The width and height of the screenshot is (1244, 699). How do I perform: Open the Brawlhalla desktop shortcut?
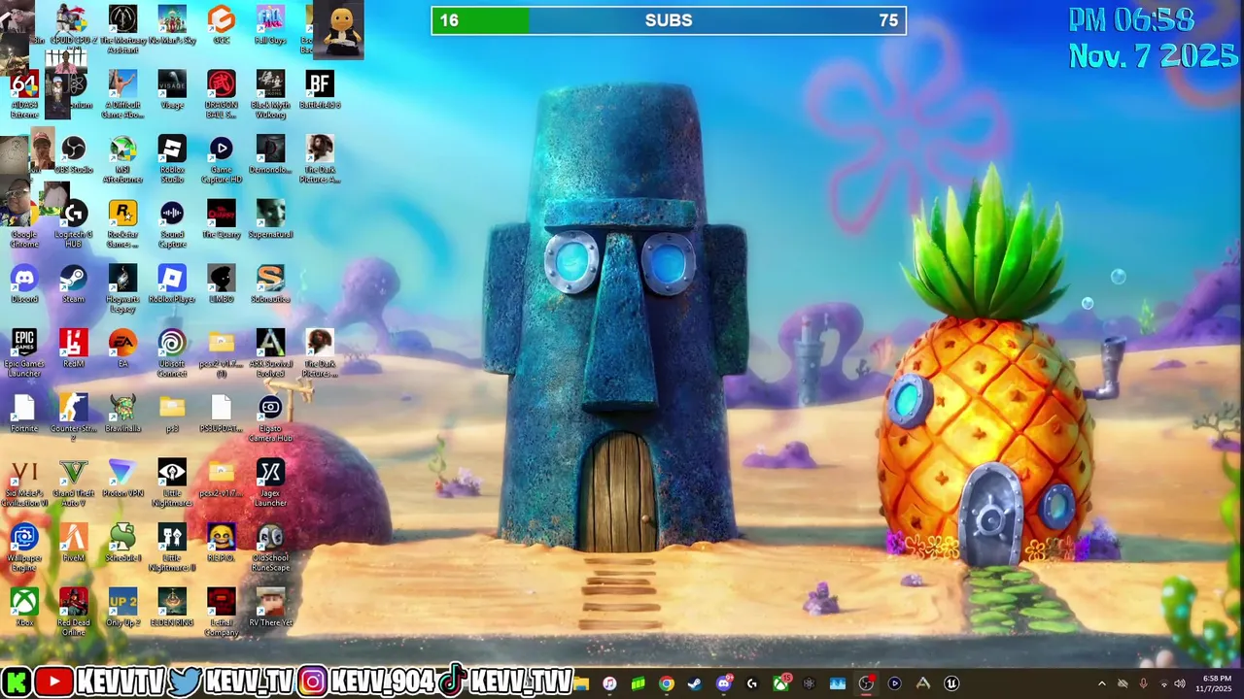click(122, 414)
